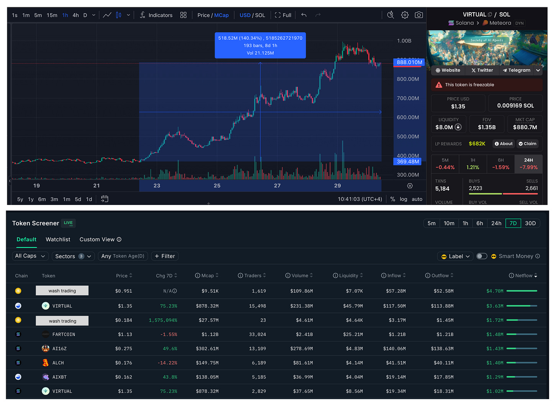Image resolution: width=558 pixels, height=406 pixels.
Task: Click the wash trading row N/A info icon
Action: 175,291
